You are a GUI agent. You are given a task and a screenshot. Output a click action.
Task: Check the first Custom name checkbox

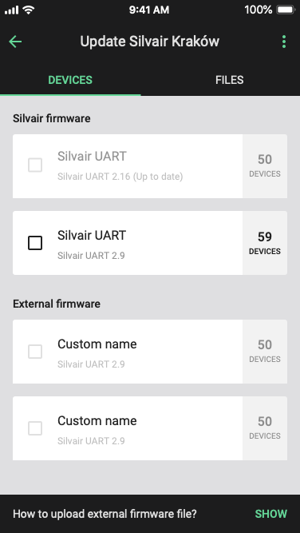(35, 352)
